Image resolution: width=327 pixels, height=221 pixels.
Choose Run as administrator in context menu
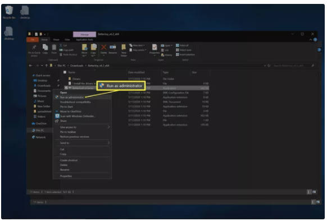82,97
